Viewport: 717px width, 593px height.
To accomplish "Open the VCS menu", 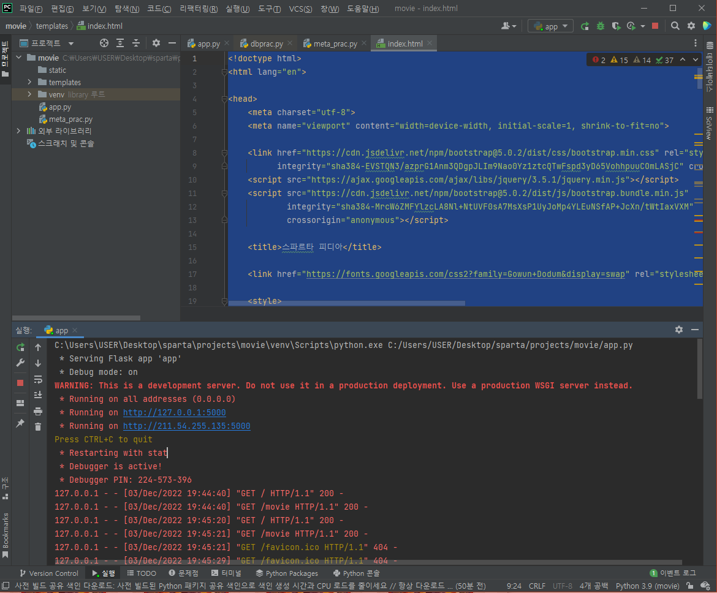I will (300, 8).
